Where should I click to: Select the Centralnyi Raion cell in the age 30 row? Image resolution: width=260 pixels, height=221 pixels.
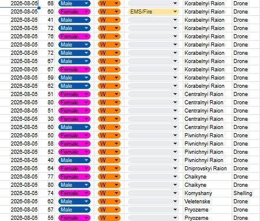[x=208, y=119]
